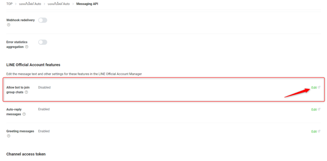Toggle the Webhook redelivery switch
The height and width of the screenshot is (161, 327).
[x=42, y=20]
